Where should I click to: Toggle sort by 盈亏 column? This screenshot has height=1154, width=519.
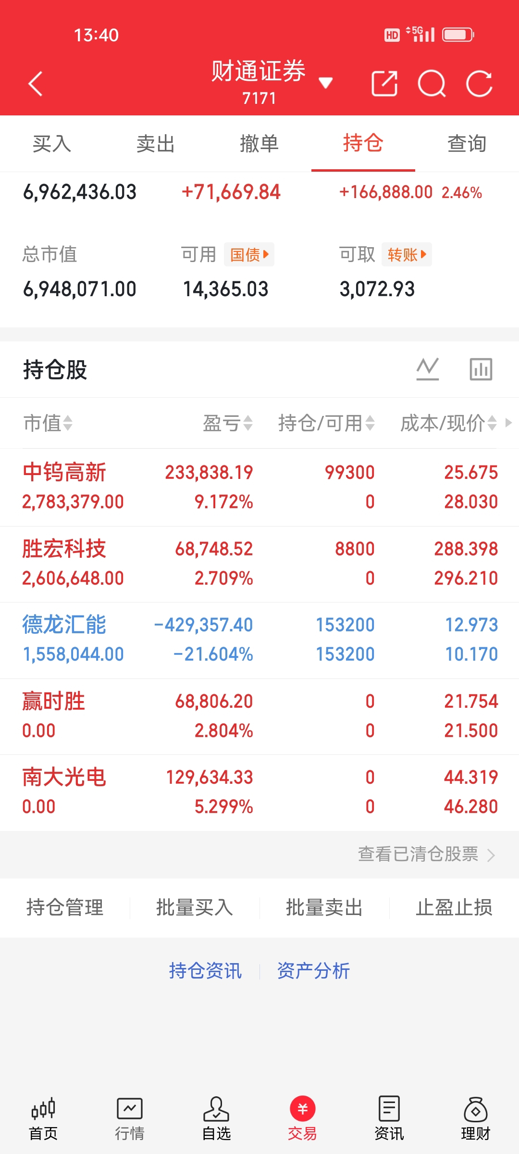tap(228, 423)
